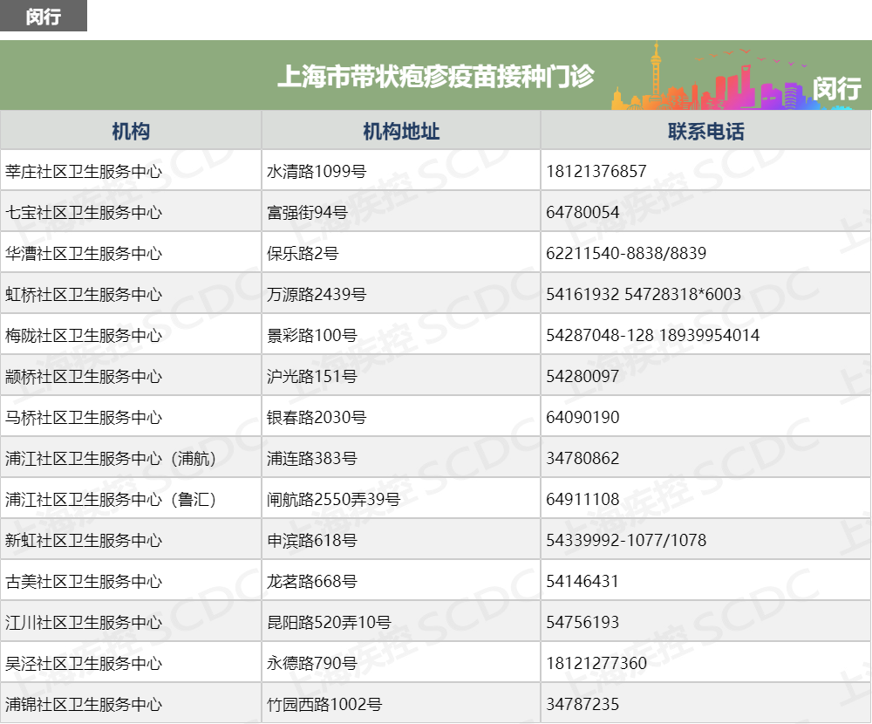Select address 竹园西路1002号
The width and height of the screenshot is (872, 724).
coord(324,705)
